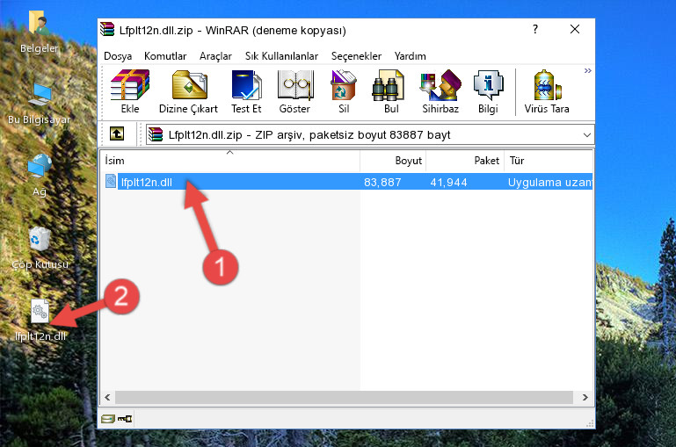Click the archive path text field
Viewport: 676px width, 447px height.
tap(370, 134)
